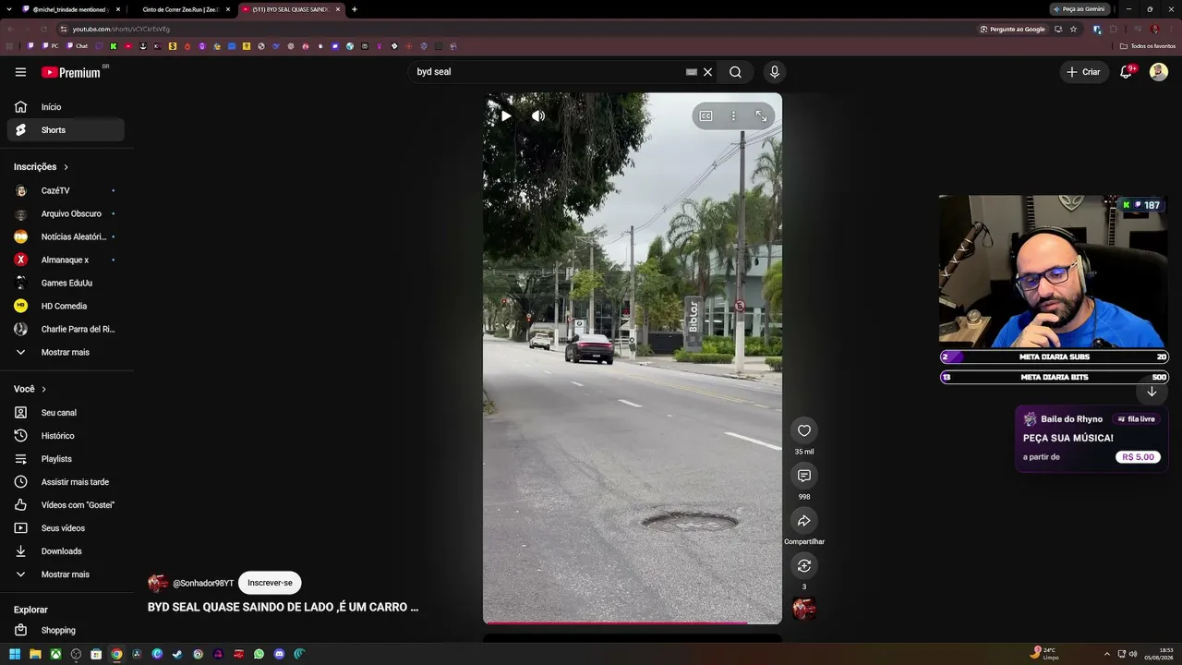This screenshot has height=665, width=1182.
Task: Open Histórico in the sidebar
Action: pos(66,436)
